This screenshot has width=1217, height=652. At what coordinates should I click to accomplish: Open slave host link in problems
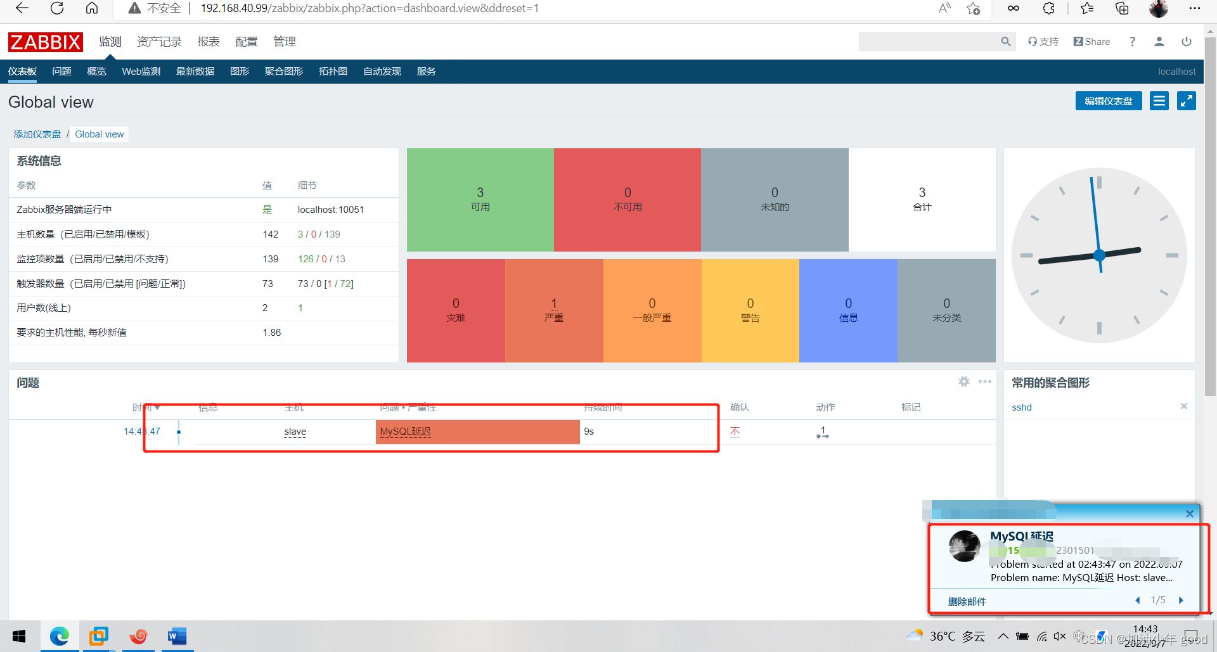[x=295, y=431]
